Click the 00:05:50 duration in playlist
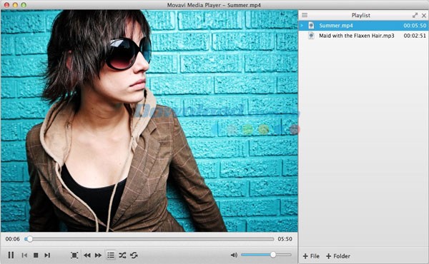Image resolution: width=429 pixels, height=264 pixels. click(415, 26)
